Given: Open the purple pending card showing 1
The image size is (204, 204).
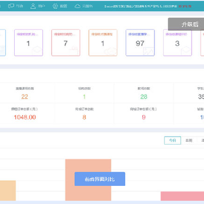Looking at the screenshot, I should pos(28,42).
